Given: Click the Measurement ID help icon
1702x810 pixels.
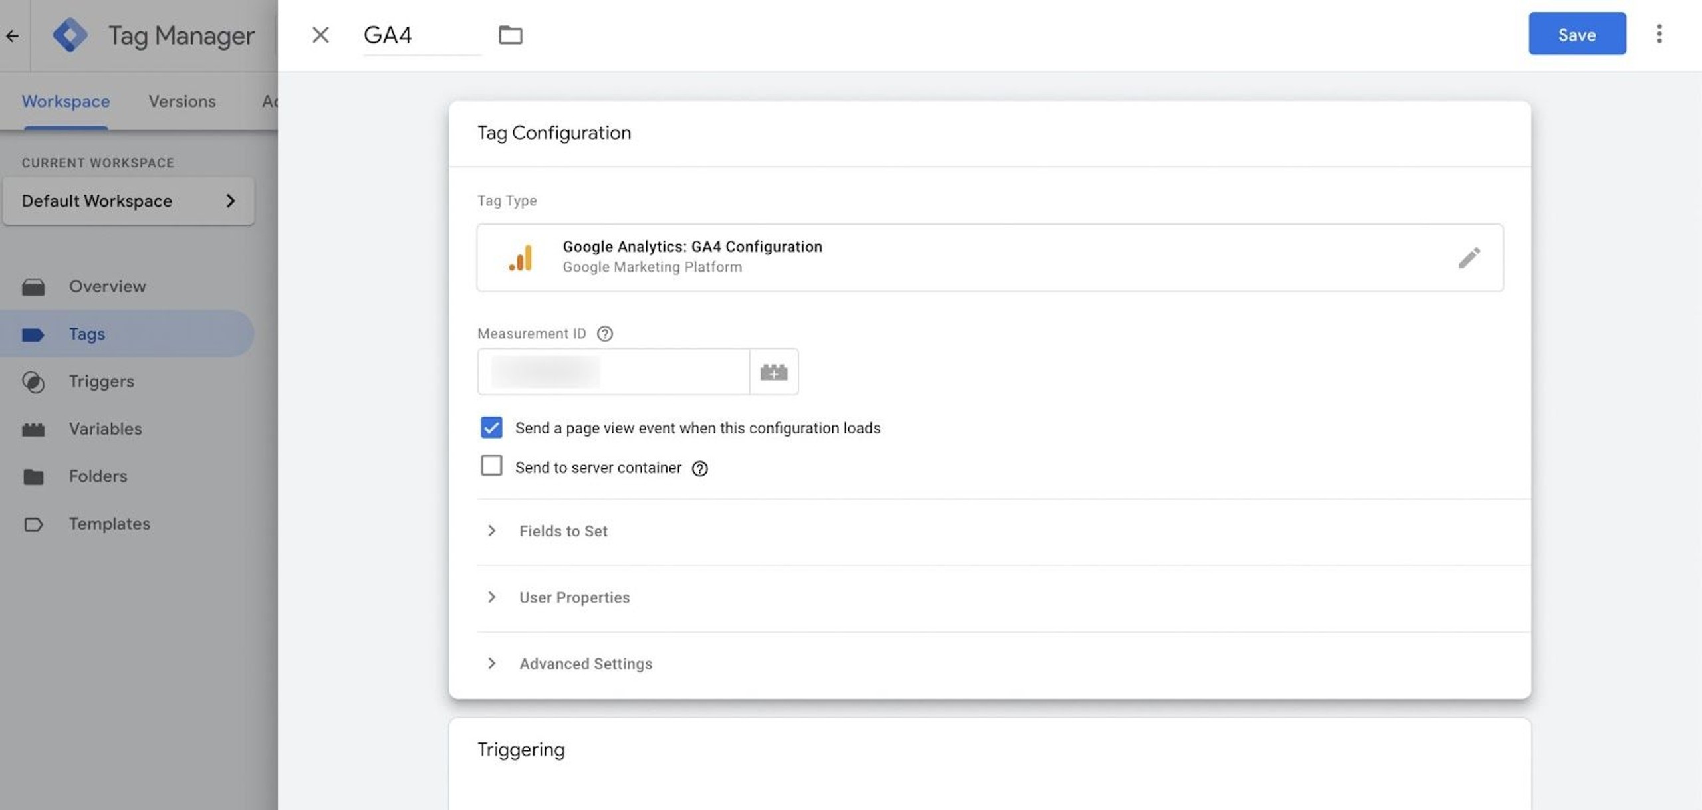Looking at the screenshot, I should [x=604, y=334].
